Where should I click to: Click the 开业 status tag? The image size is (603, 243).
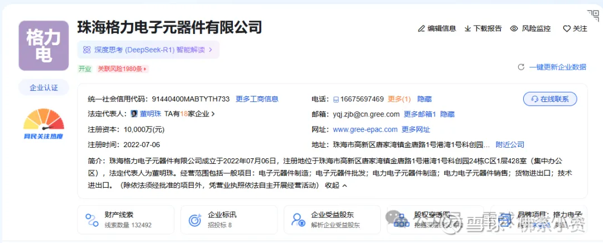click(85, 69)
